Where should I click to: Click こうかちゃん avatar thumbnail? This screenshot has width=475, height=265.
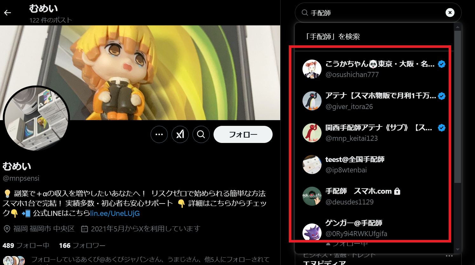312,69
